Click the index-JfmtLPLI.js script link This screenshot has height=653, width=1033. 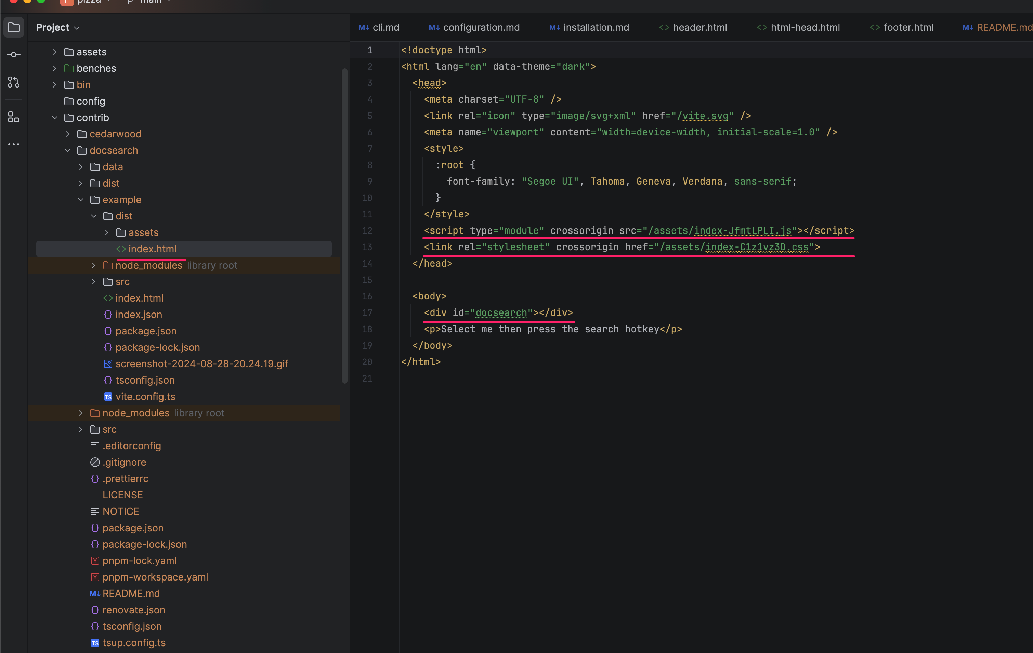pos(742,231)
